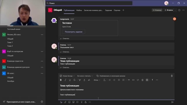Insert a horizontal rule
This screenshot has width=187, height=105.
142,80
